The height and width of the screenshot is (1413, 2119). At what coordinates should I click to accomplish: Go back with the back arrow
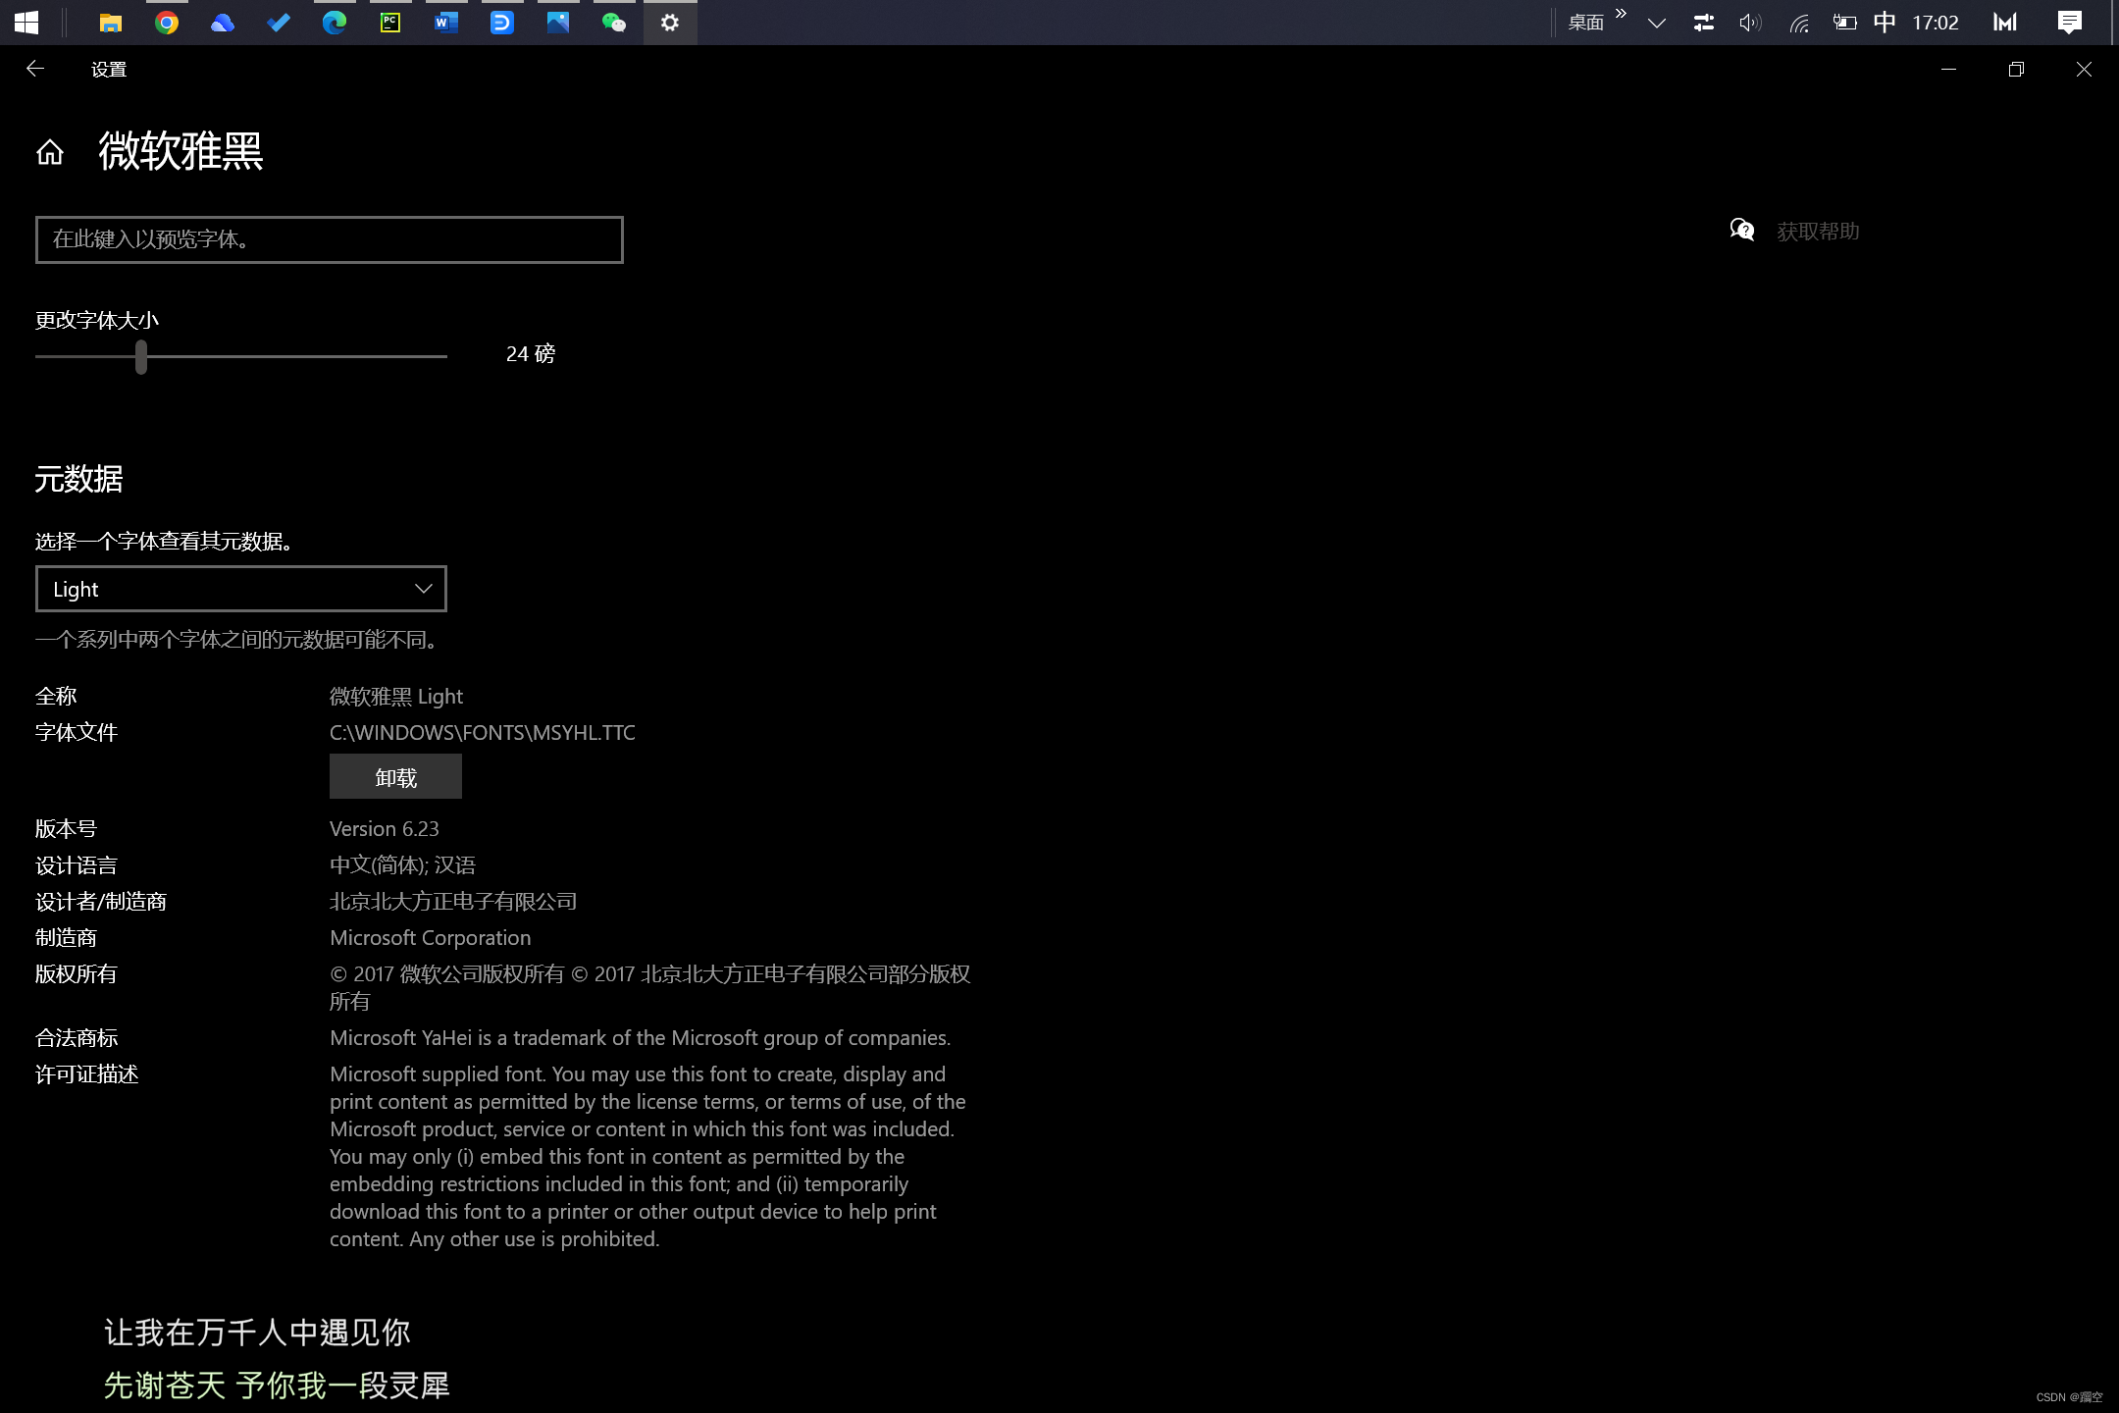35,69
